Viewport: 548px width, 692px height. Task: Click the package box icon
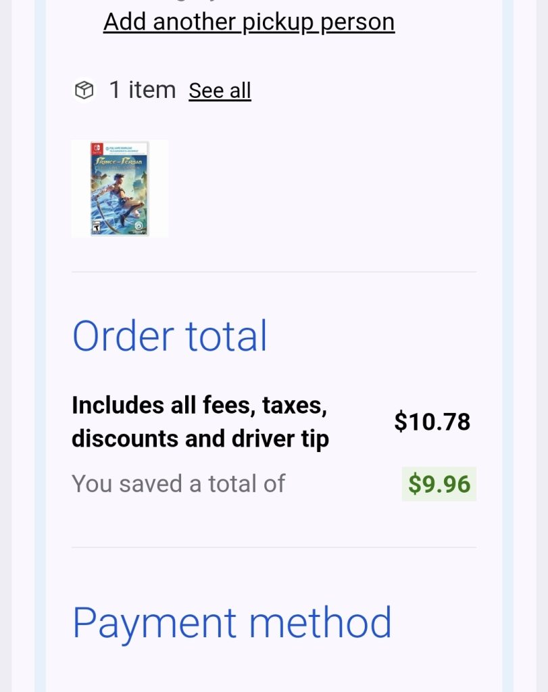84,90
